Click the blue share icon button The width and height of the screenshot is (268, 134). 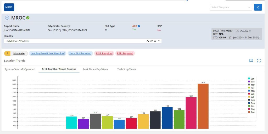click(258, 7)
